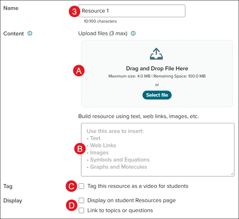Screen dimensions: 239x219
Task: Click the red circle marker A
Action: point(78,71)
